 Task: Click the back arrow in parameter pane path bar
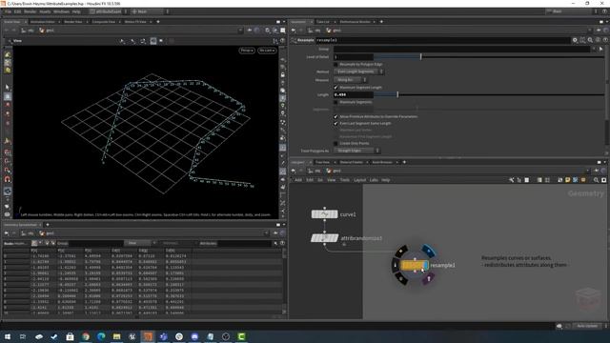pyautogui.click(x=294, y=30)
